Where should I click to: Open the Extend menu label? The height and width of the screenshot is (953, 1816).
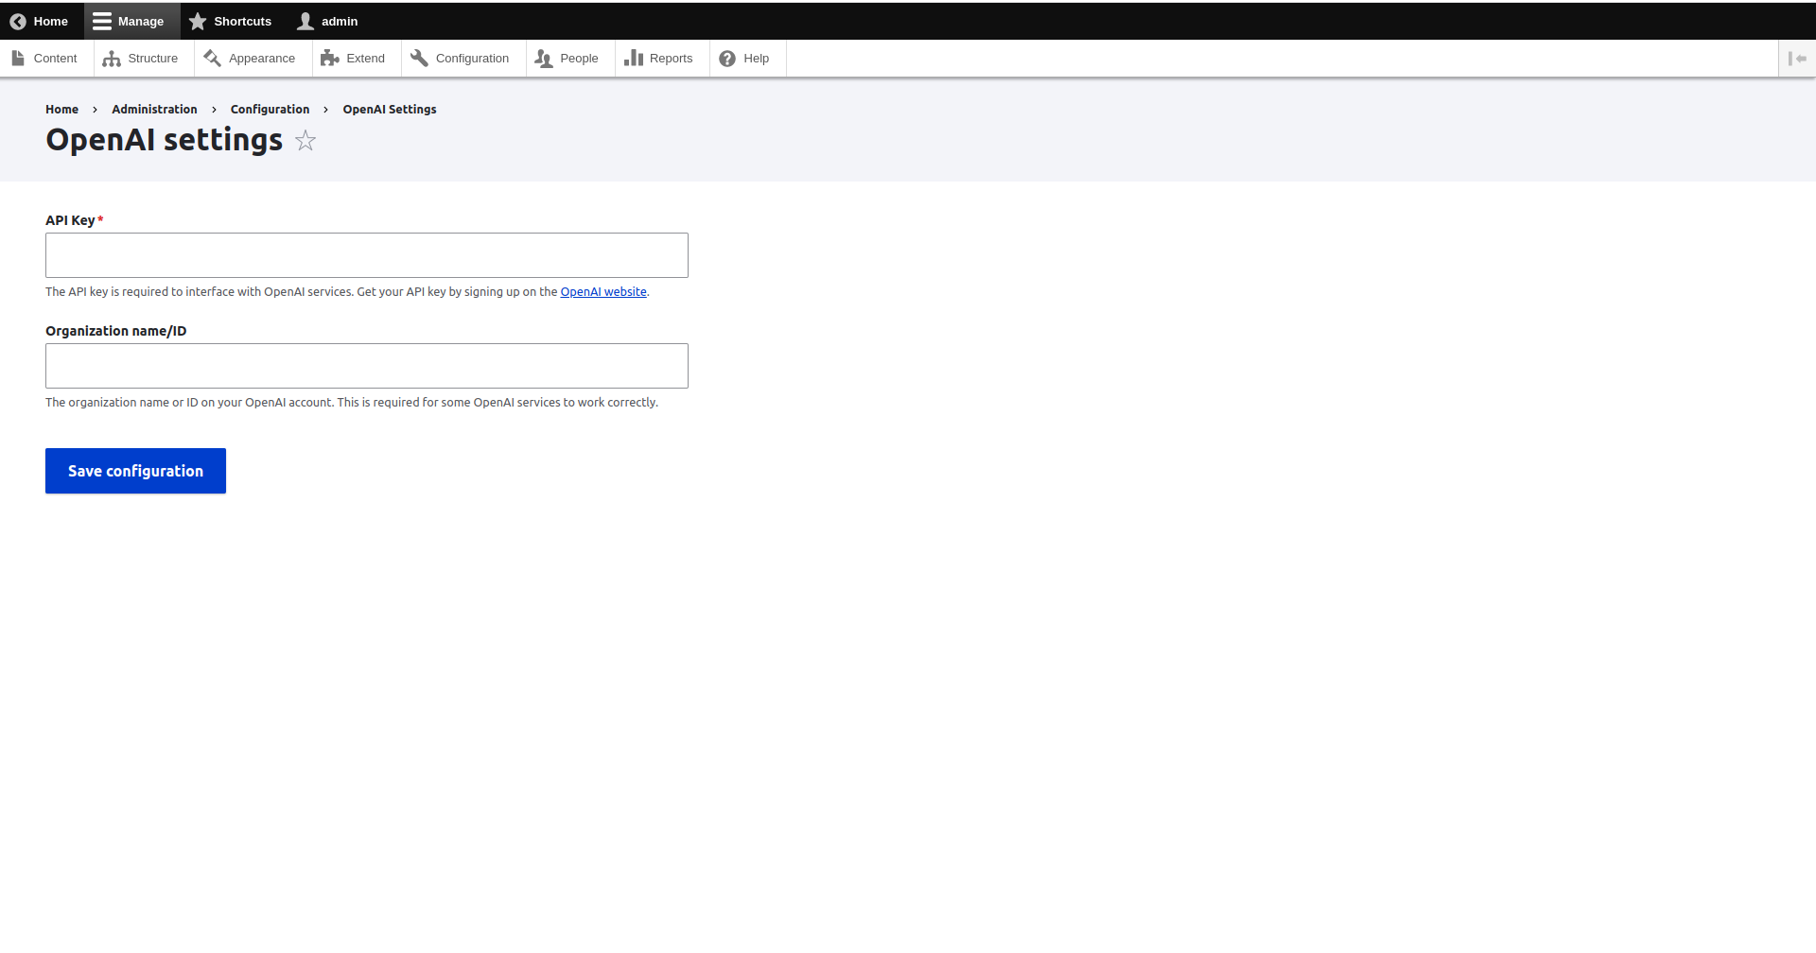click(366, 59)
